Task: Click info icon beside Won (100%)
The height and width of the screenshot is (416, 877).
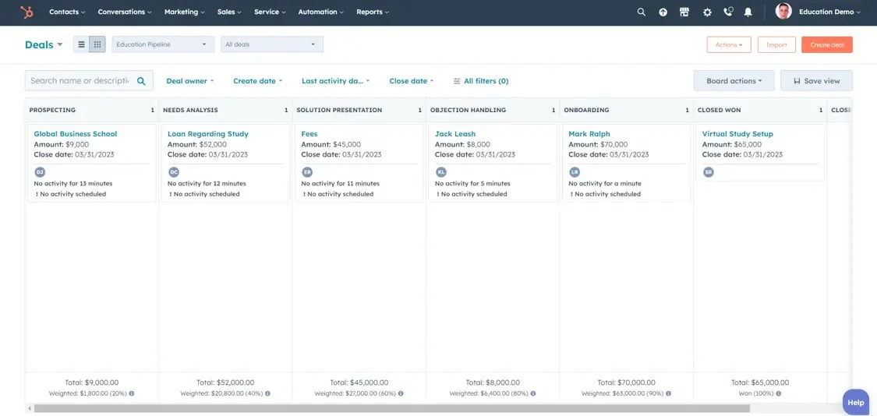Action: click(777, 393)
